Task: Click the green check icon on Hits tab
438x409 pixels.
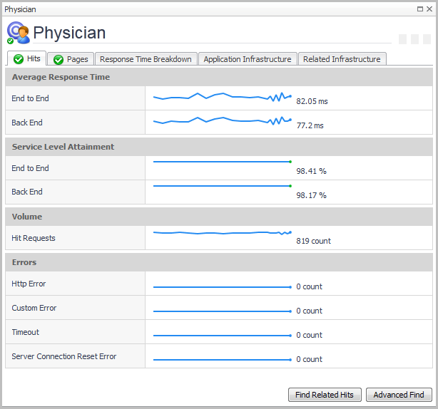Action: (x=17, y=59)
